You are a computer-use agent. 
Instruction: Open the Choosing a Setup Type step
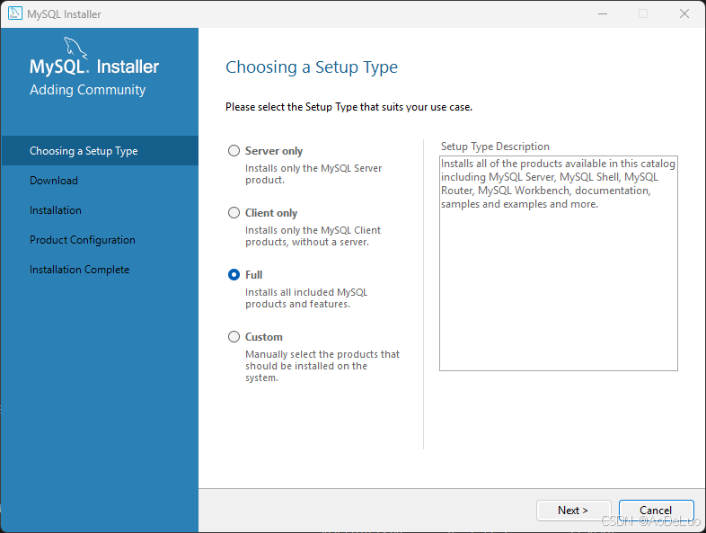pos(100,150)
